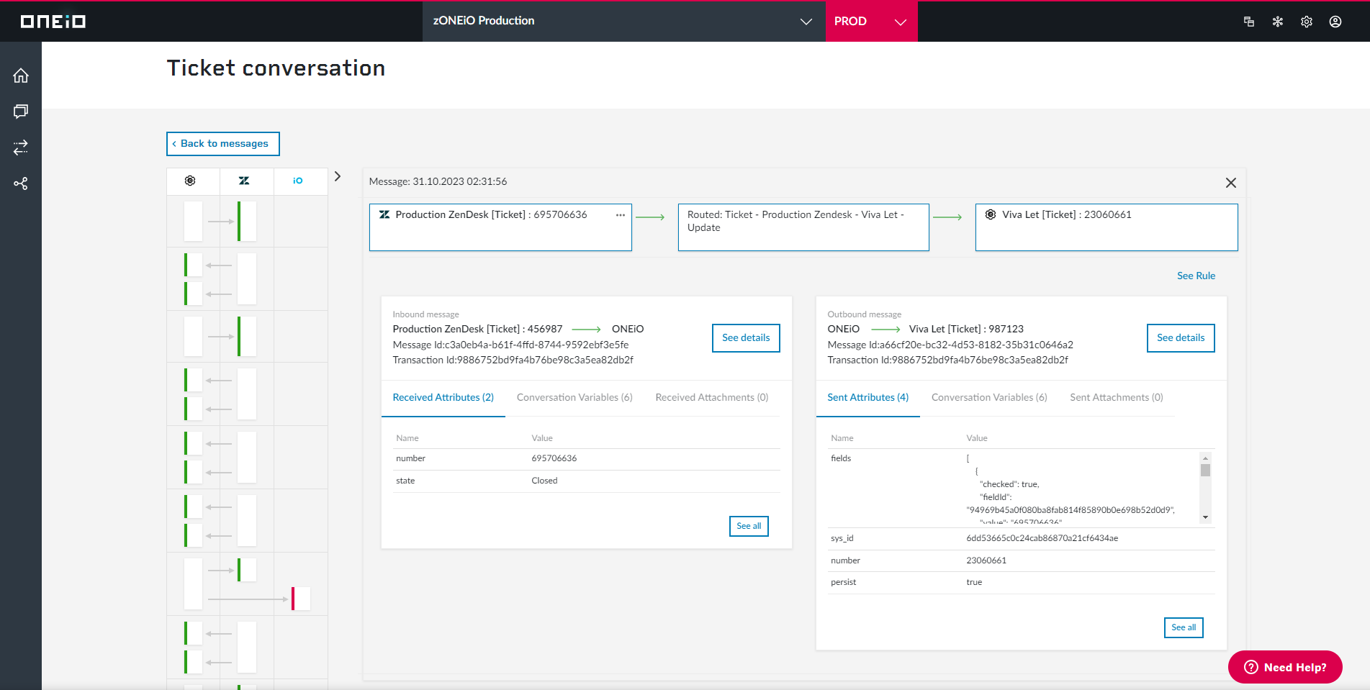Screen dimensions: 1370x690
Task: Click the outbound Transaction Id text
Action: [947, 360]
